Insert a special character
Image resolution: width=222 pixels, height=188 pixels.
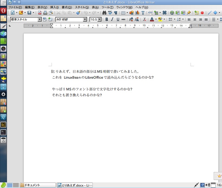pyautogui.click(x=164, y=13)
